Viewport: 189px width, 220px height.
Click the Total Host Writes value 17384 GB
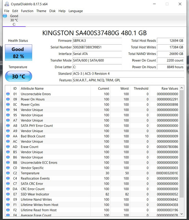(x=171, y=47)
